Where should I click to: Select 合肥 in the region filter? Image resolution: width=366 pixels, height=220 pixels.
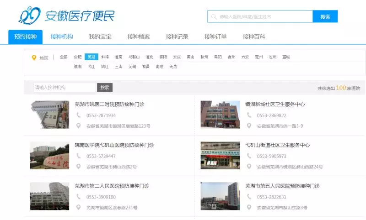coord(78,57)
